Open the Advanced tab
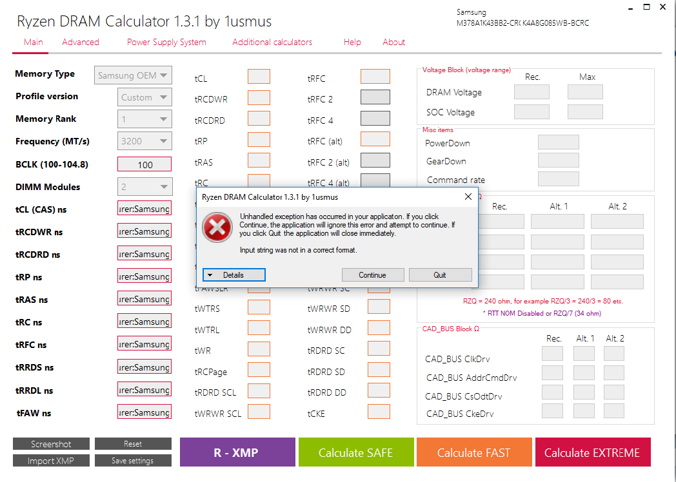The image size is (676, 482). pos(81,43)
